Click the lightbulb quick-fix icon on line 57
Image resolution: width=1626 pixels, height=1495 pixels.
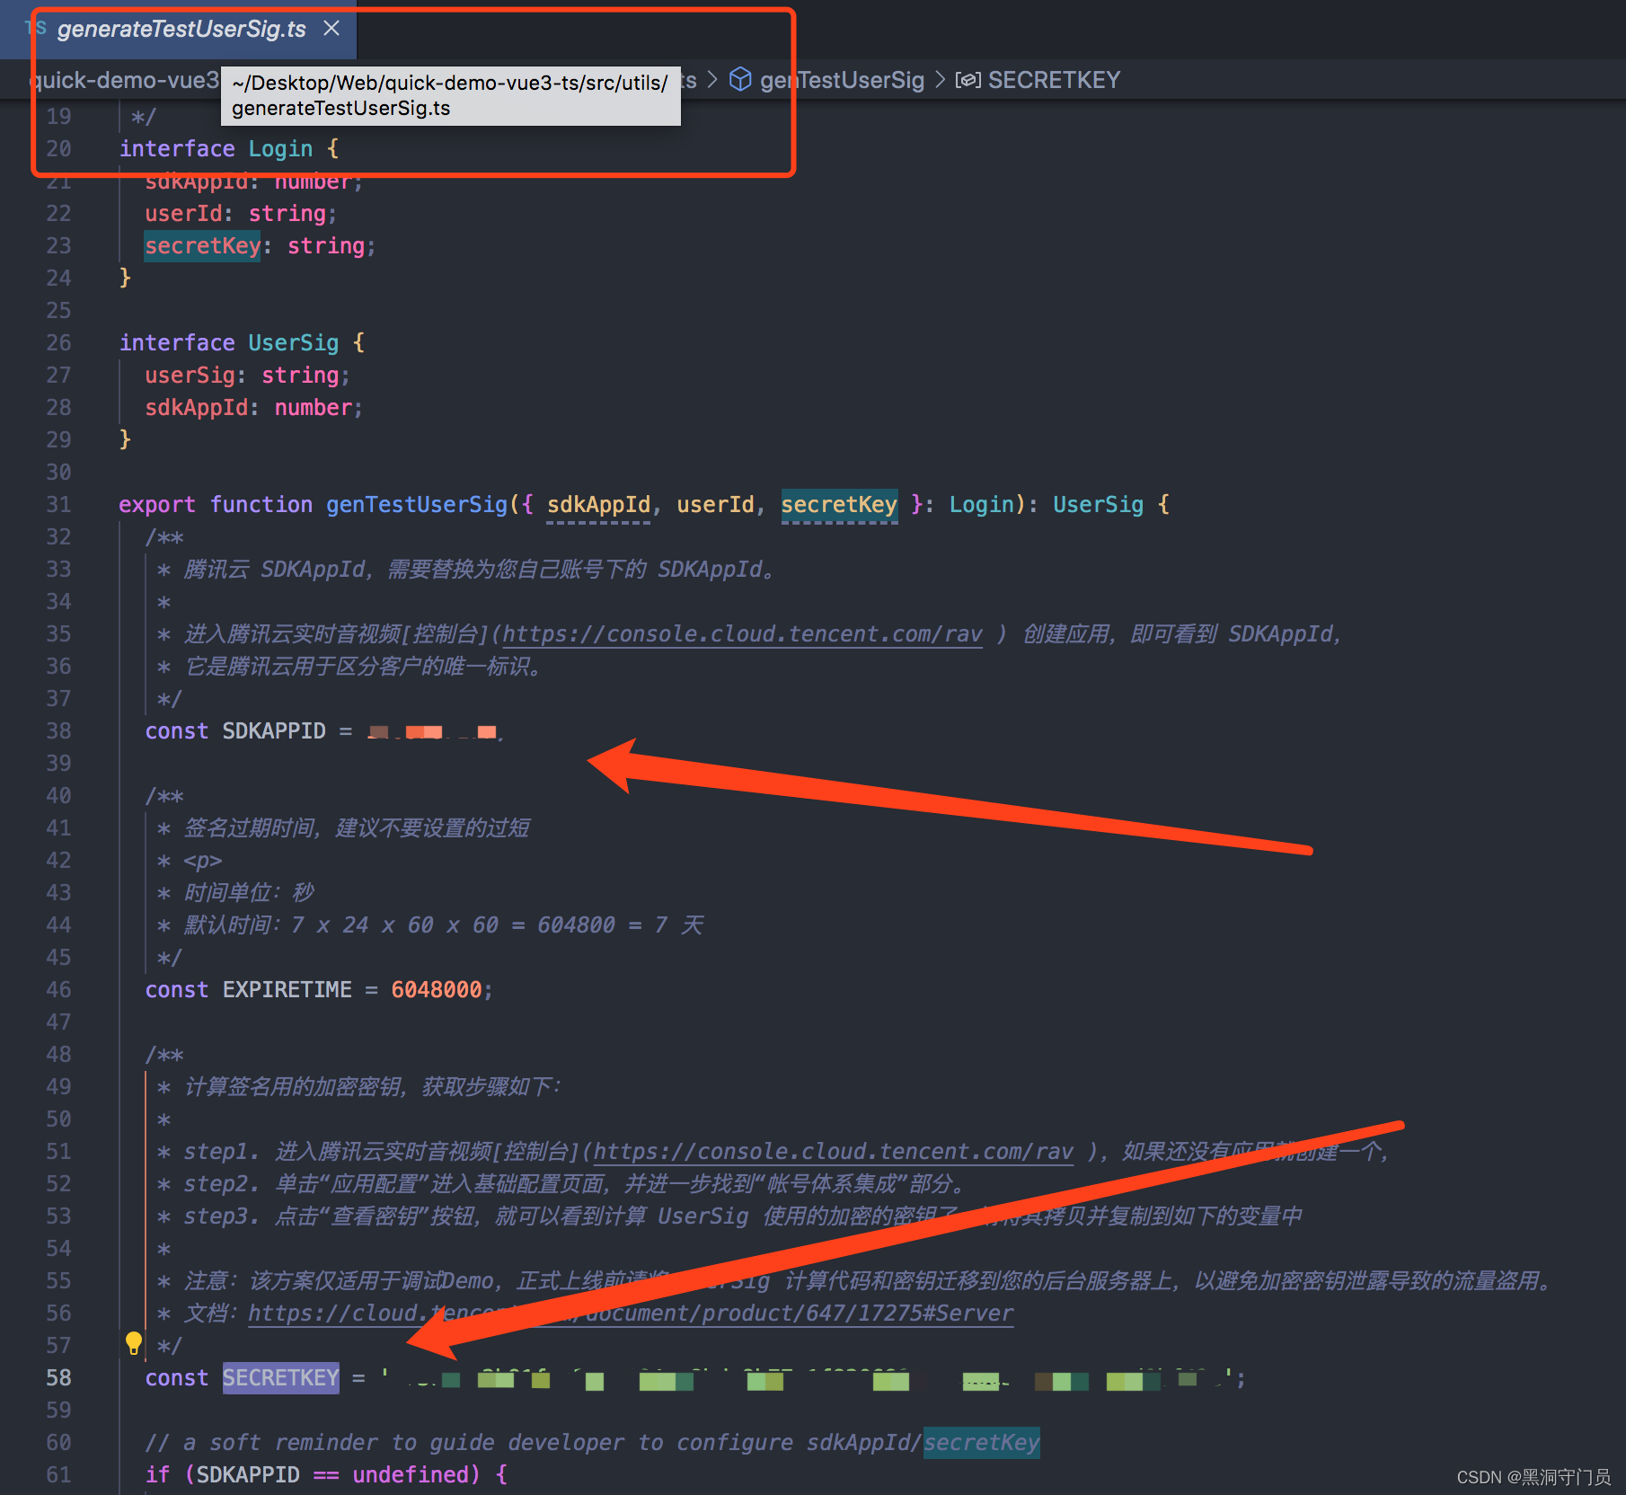tap(134, 1344)
